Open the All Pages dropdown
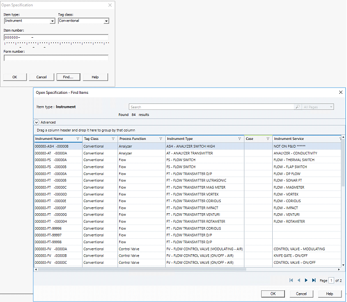The width and height of the screenshot is (347, 302). click(331, 107)
